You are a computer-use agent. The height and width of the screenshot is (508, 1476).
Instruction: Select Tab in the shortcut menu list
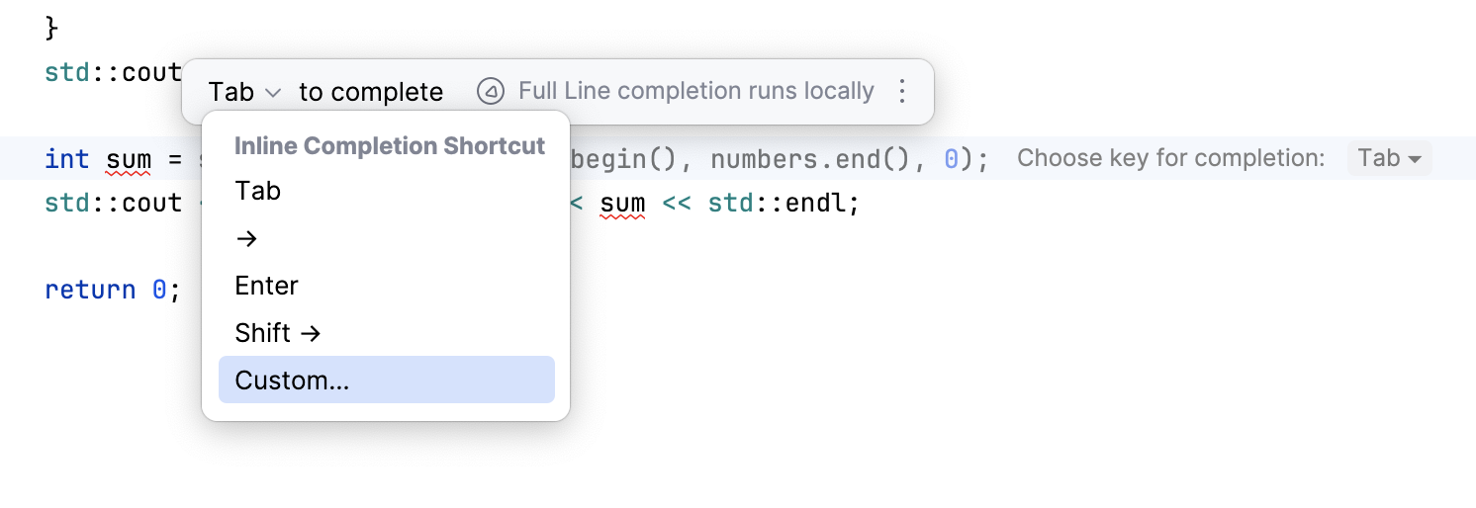(x=258, y=191)
